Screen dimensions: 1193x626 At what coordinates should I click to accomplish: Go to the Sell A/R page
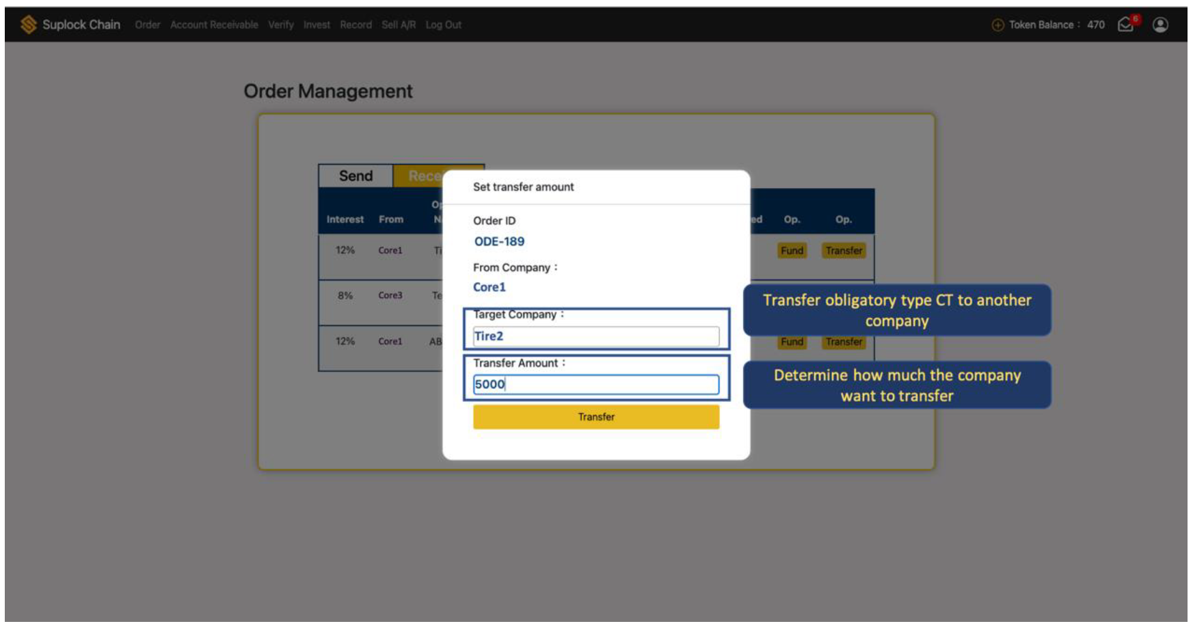click(x=399, y=25)
